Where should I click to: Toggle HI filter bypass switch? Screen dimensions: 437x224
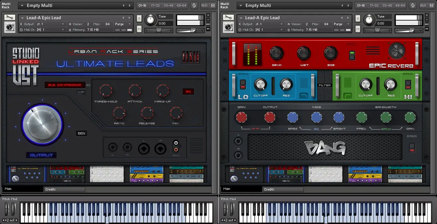[x=408, y=84]
